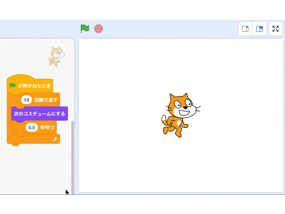
Task: Click the loop arrow on repeat block
Action: pyautogui.click(x=54, y=139)
